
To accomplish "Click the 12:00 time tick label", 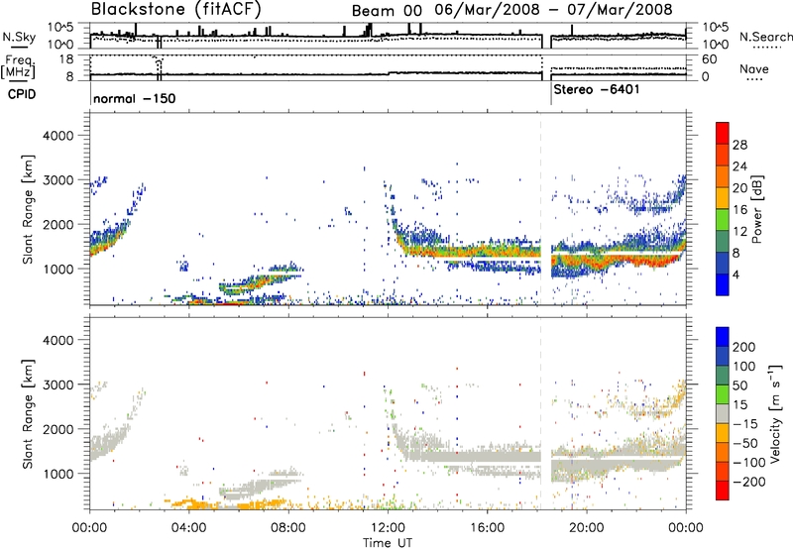I will coord(388,528).
